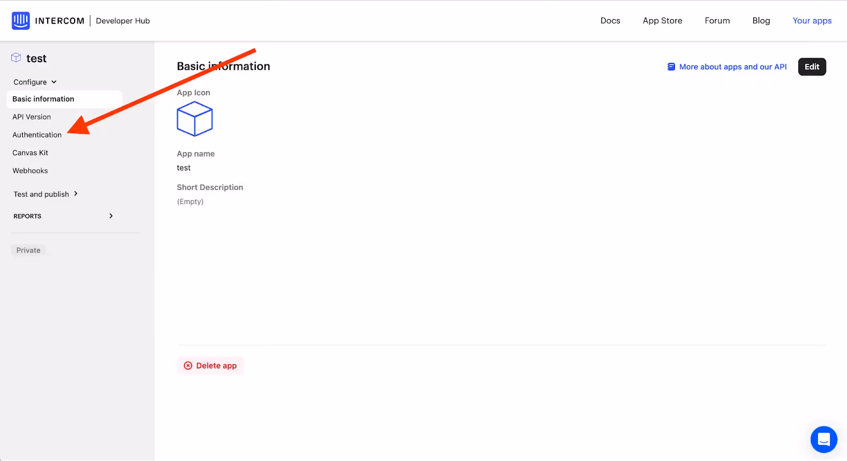Click the Intercom logo icon

[21, 21]
